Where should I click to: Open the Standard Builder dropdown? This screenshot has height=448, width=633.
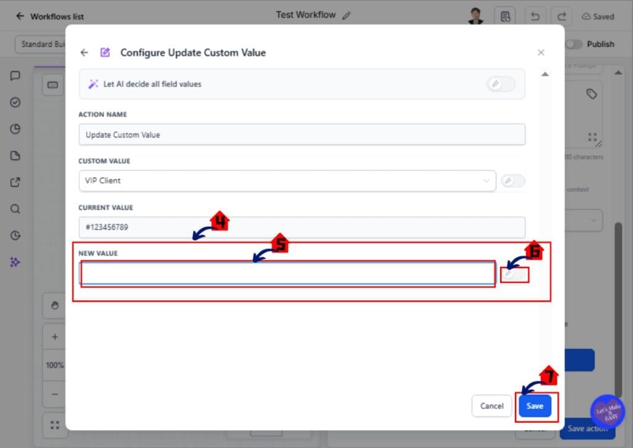(40, 44)
